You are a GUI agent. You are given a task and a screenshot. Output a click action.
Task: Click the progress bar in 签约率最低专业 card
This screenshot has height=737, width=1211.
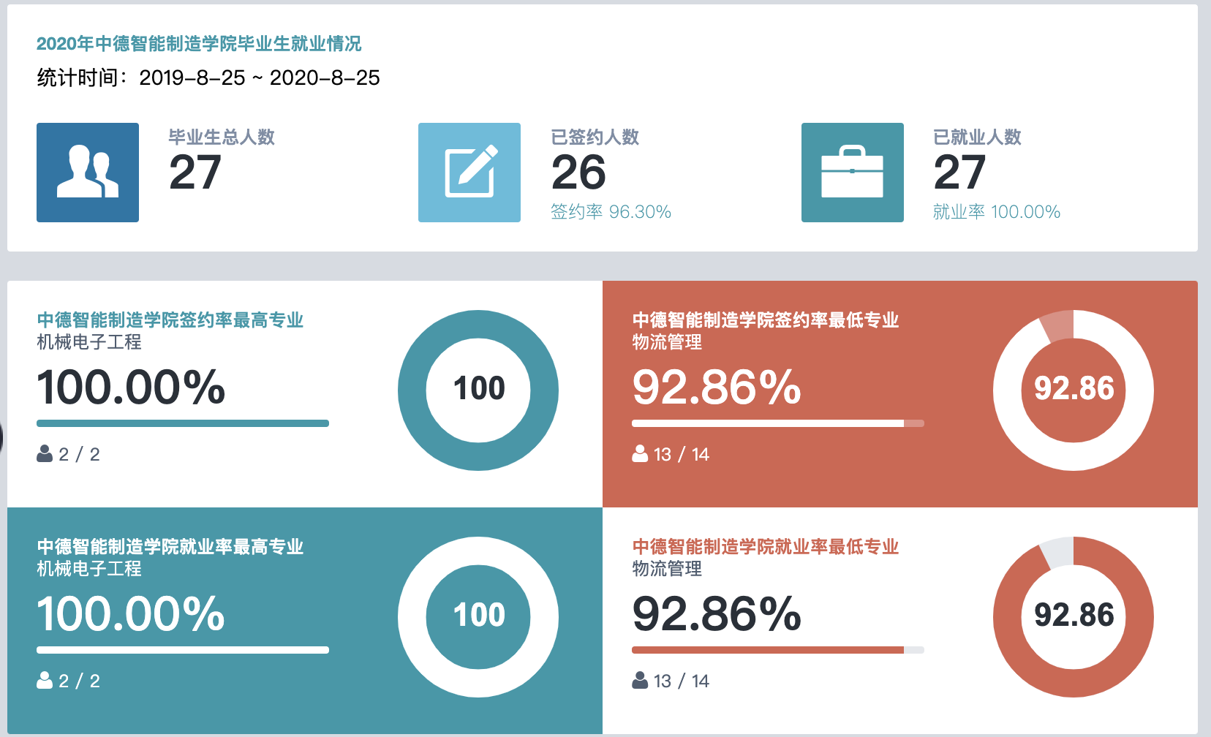coord(778,423)
